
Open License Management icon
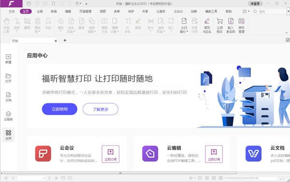241,26
